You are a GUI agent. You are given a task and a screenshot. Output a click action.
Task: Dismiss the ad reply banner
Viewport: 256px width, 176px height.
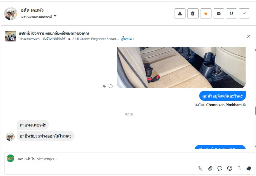249,36
